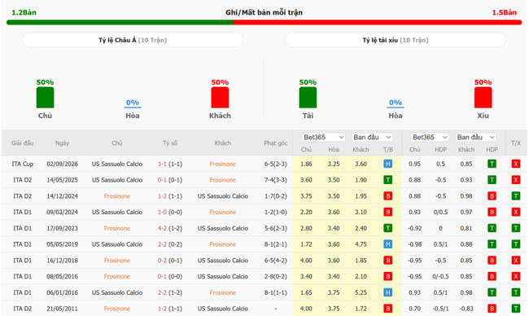This screenshot has width=529, height=316.
Task: Click the Giải đấu column header
Action: 22,143
